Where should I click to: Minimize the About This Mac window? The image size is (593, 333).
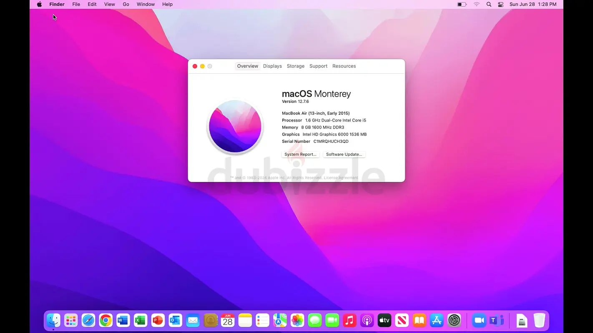click(202, 66)
